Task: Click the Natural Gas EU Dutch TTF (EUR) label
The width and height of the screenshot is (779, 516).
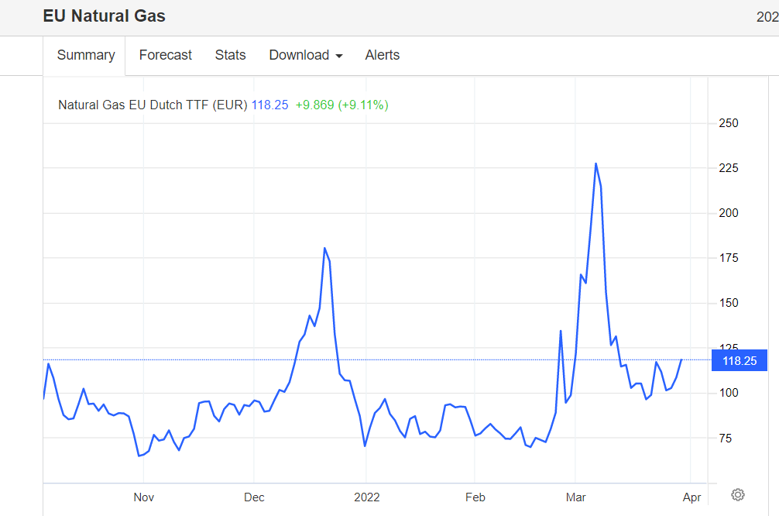Action: click(153, 105)
